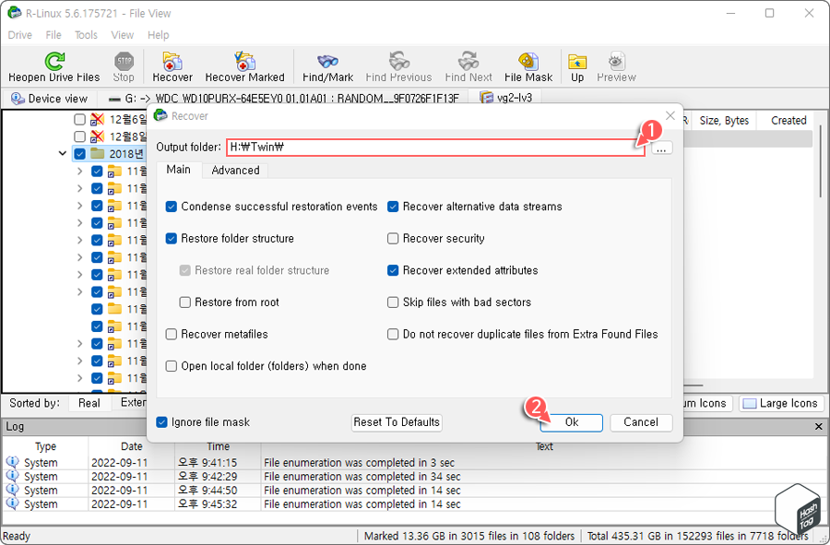830x545 pixels.
Task: Click the Device view panel icon
Action: [16, 98]
